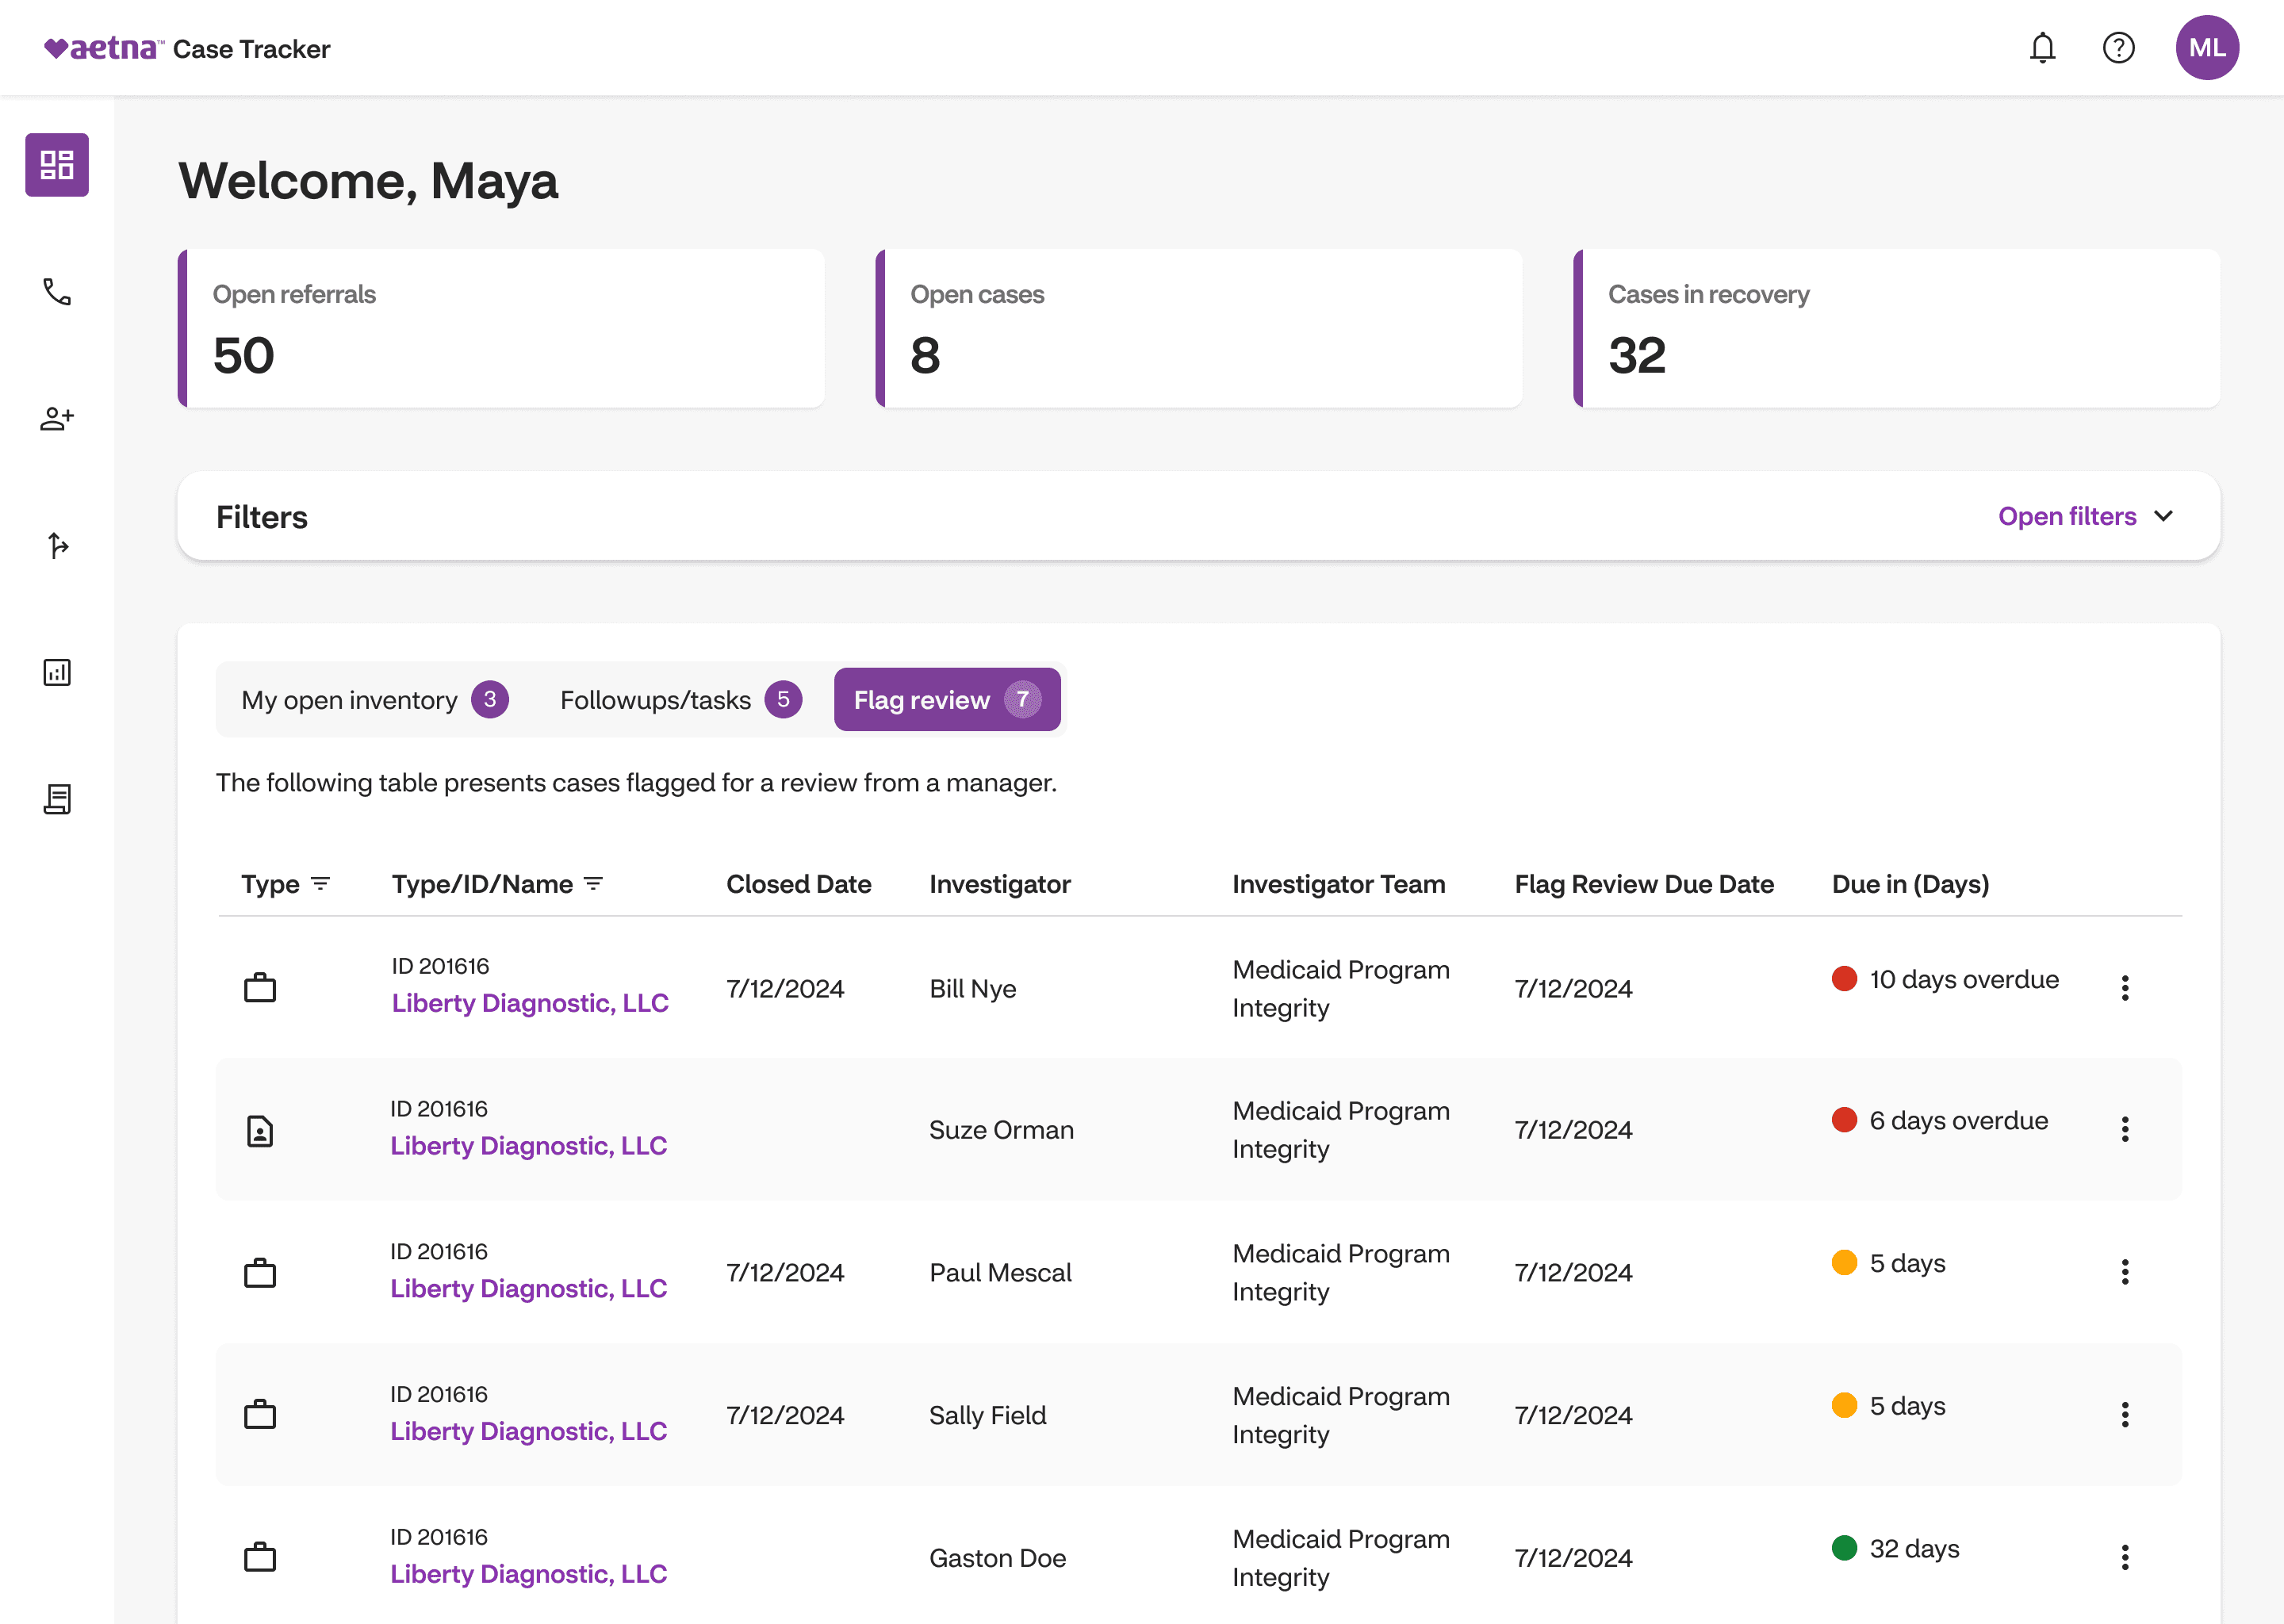
Task: Open three-dot menu for Paul Mescal row
Action: pos(2124,1272)
